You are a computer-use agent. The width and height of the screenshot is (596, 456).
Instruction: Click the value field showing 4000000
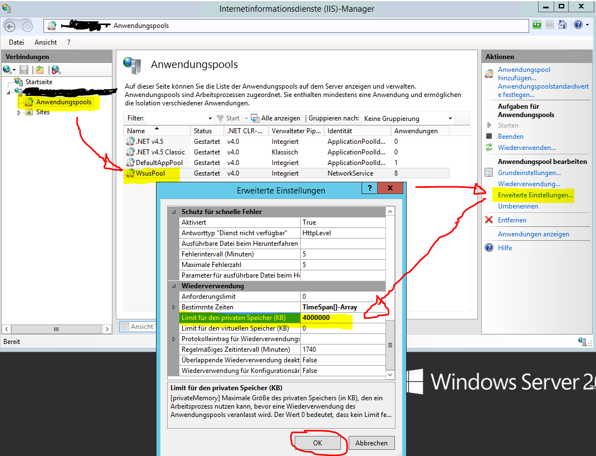pos(344,318)
